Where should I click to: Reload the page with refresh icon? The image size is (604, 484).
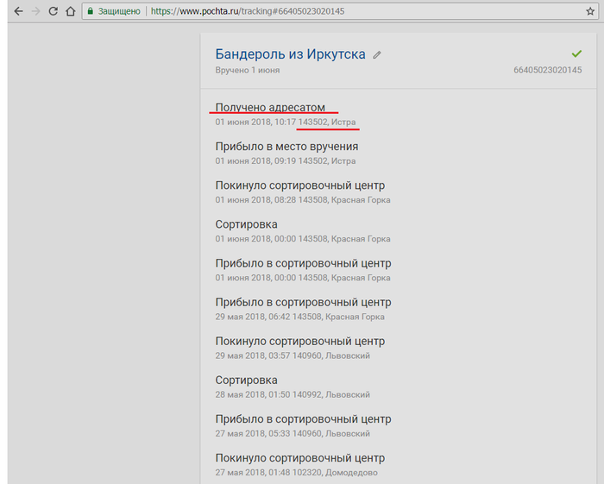click(x=53, y=11)
